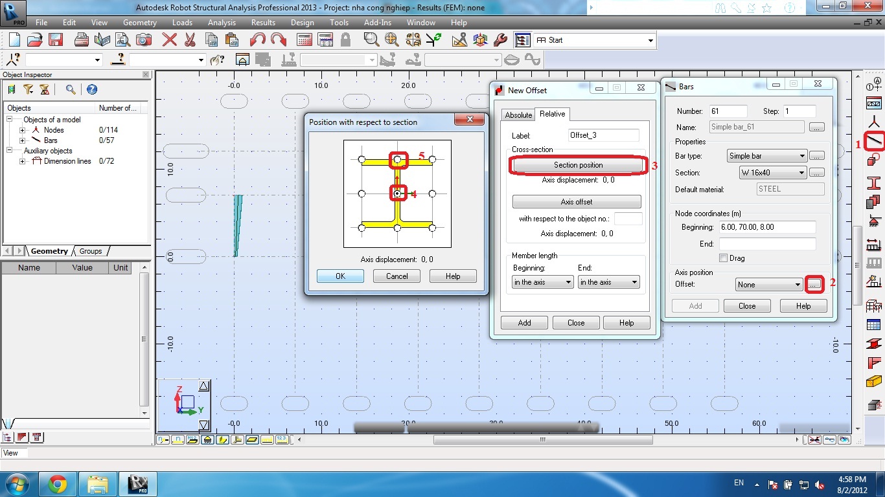Image resolution: width=885 pixels, height=497 pixels.
Task: Select the middle-right point of section diagram
Action: point(433,193)
